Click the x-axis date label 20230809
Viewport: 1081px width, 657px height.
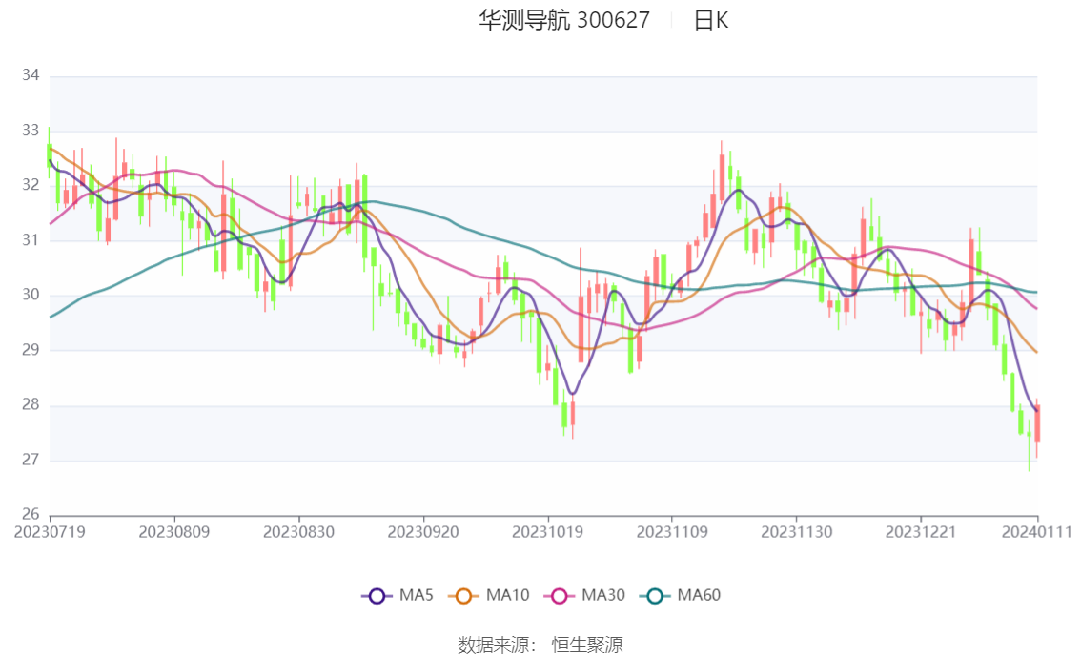coord(174,532)
